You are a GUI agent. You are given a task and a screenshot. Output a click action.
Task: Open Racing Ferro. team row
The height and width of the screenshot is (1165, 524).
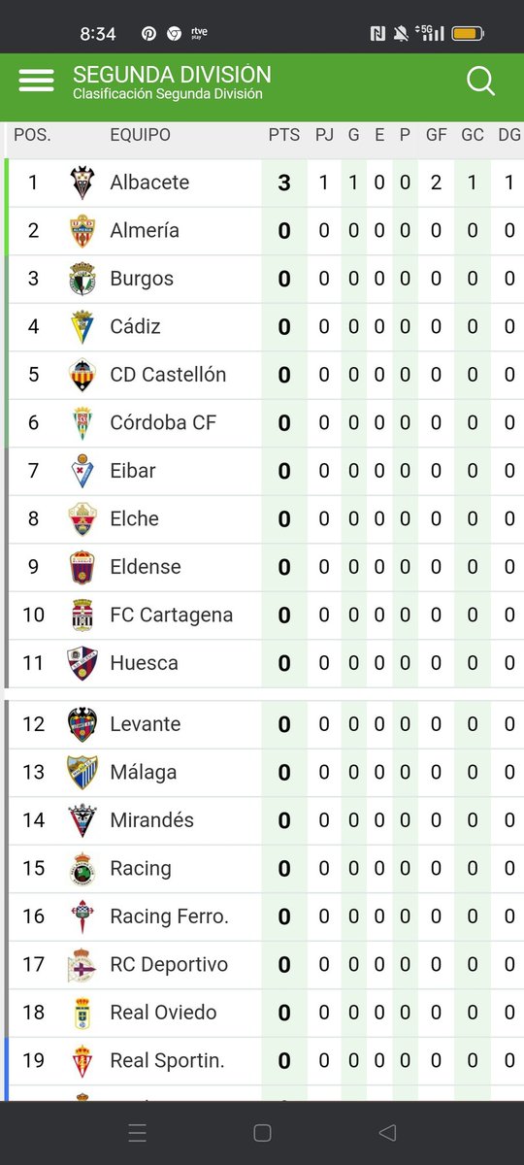pos(266,916)
